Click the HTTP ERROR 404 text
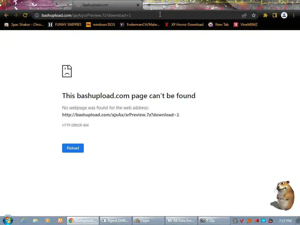300x225 pixels. [75, 125]
